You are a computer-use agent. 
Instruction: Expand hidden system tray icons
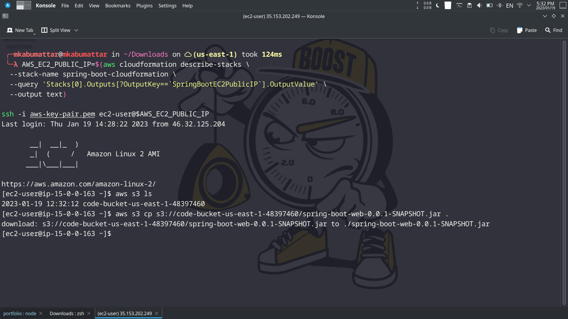pyautogui.click(x=529, y=5)
